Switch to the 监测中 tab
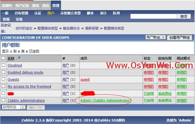The image size is (195, 124). (x=7, y=5)
